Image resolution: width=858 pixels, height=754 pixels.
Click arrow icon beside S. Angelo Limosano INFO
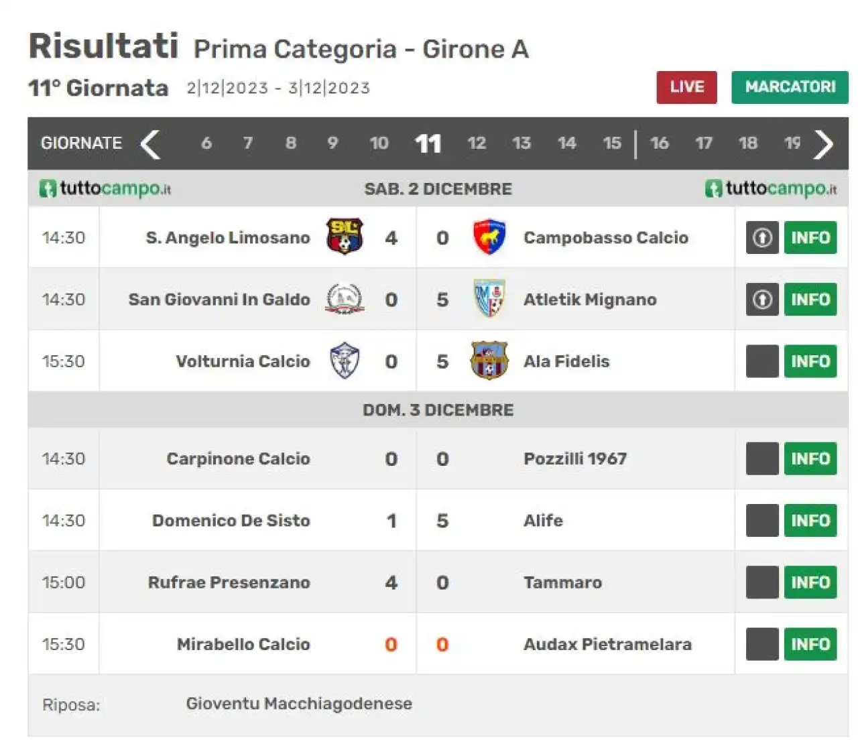(x=762, y=237)
